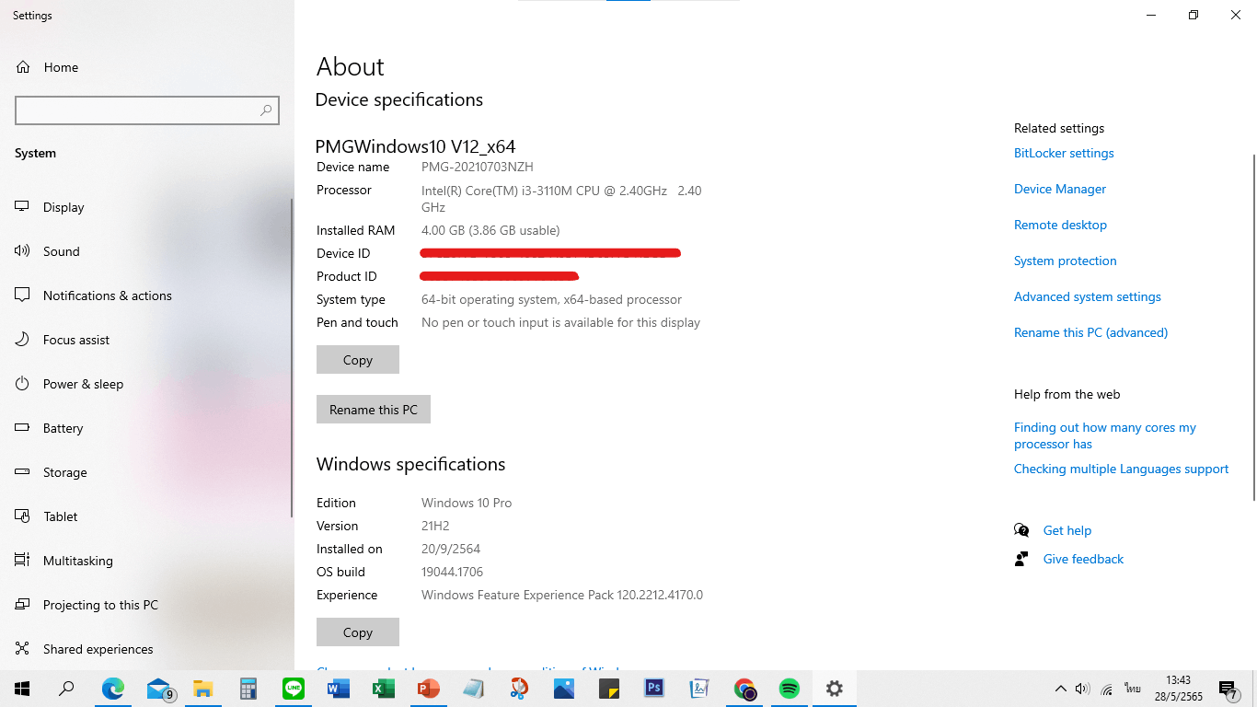Screen dimensions: 1257x707
Task: Open Notepad from the taskbar
Action: tap(474, 689)
